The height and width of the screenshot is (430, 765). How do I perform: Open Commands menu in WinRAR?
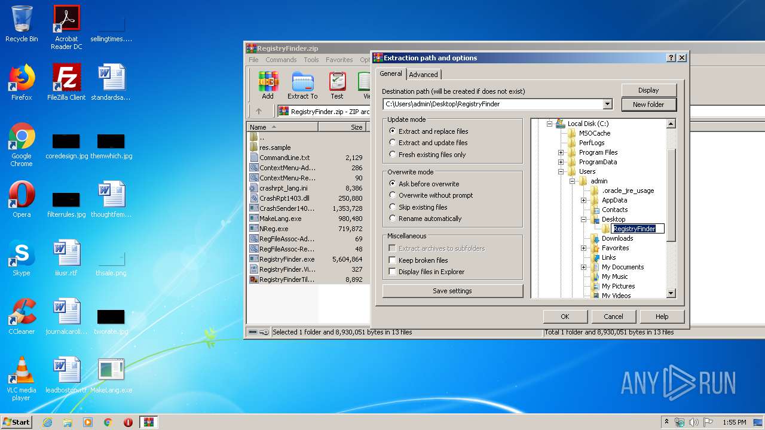[x=281, y=60]
